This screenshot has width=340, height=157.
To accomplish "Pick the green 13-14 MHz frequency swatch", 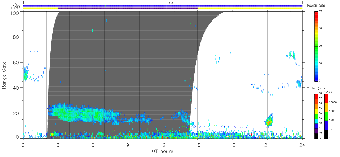I will (x=316, y=116).
